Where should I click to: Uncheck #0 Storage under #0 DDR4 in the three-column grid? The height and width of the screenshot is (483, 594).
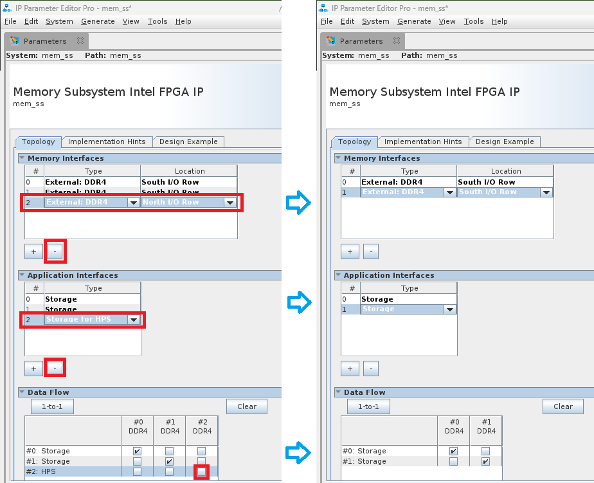tap(137, 451)
